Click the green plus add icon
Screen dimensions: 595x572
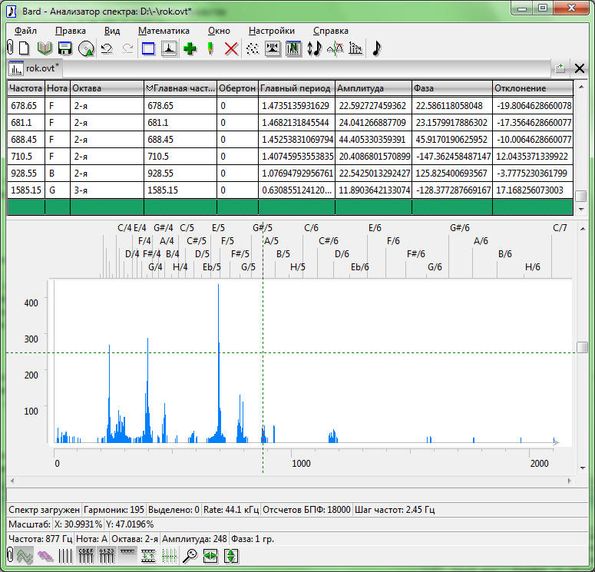(x=190, y=48)
